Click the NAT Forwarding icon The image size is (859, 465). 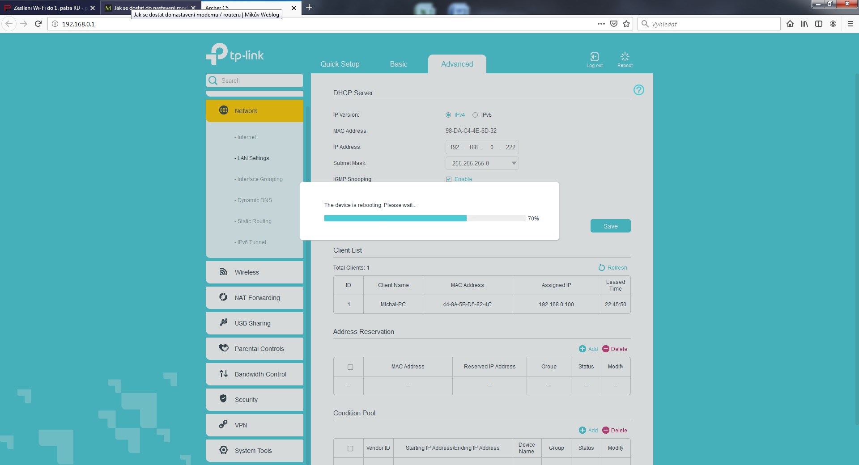click(x=224, y=297)
